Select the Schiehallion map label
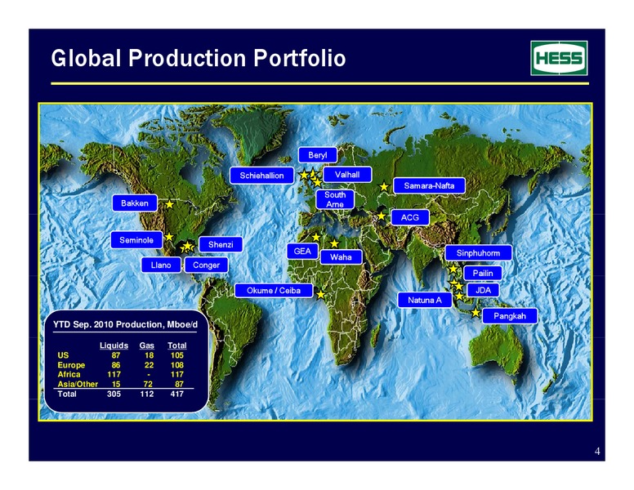This screenshot has width=634, height=490. point(261,176)
